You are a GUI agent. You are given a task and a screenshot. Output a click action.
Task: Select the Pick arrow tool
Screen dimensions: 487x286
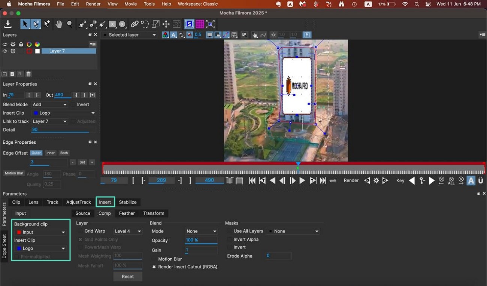click(25, 24)
